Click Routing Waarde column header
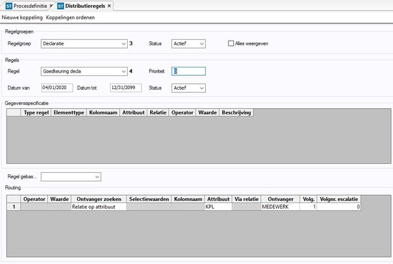This screenshot has height=264, width=393. (x=59, y=199)
